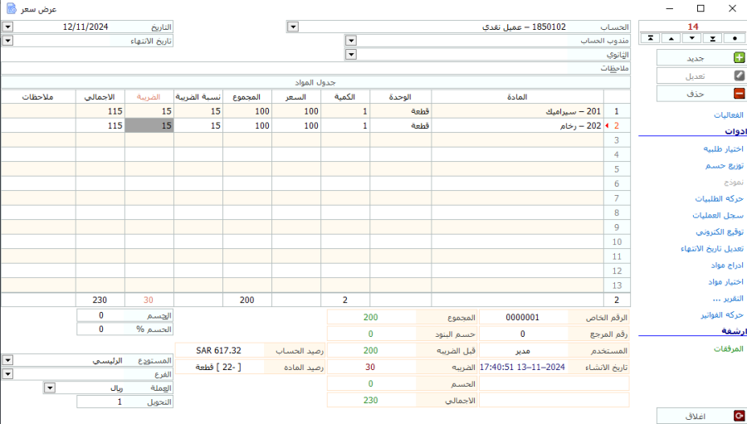Open حركه الطلبيات orders movement
The height and width of the screenshot is (424, 747).
720,198
